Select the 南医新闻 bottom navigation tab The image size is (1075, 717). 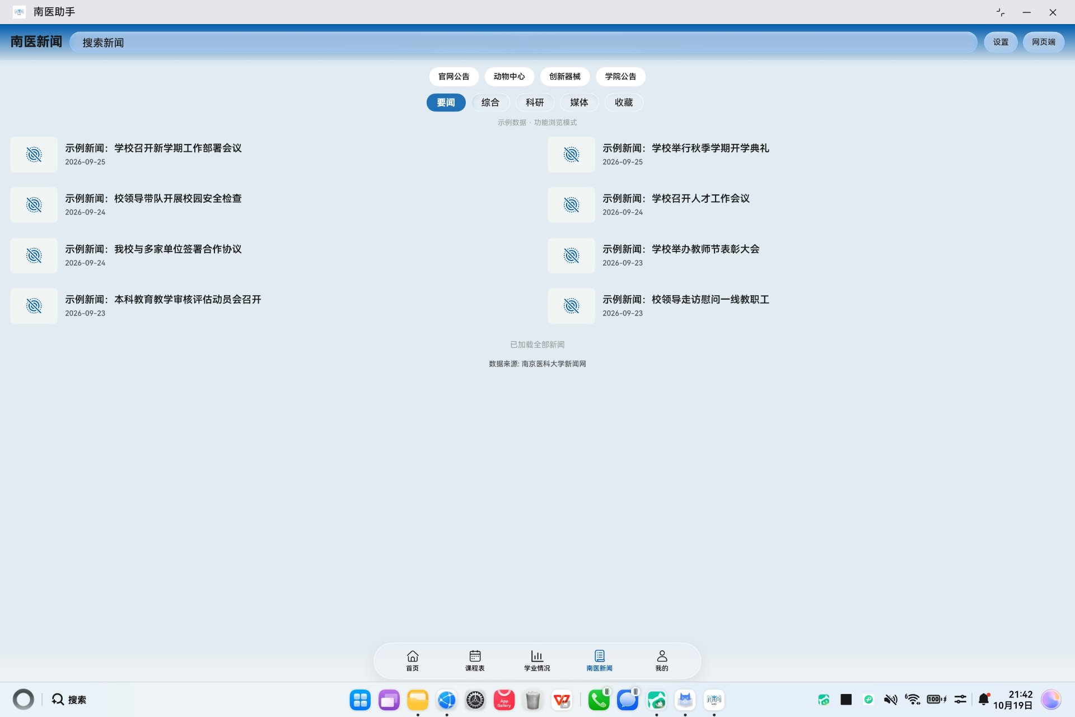(x=599, y=660)
